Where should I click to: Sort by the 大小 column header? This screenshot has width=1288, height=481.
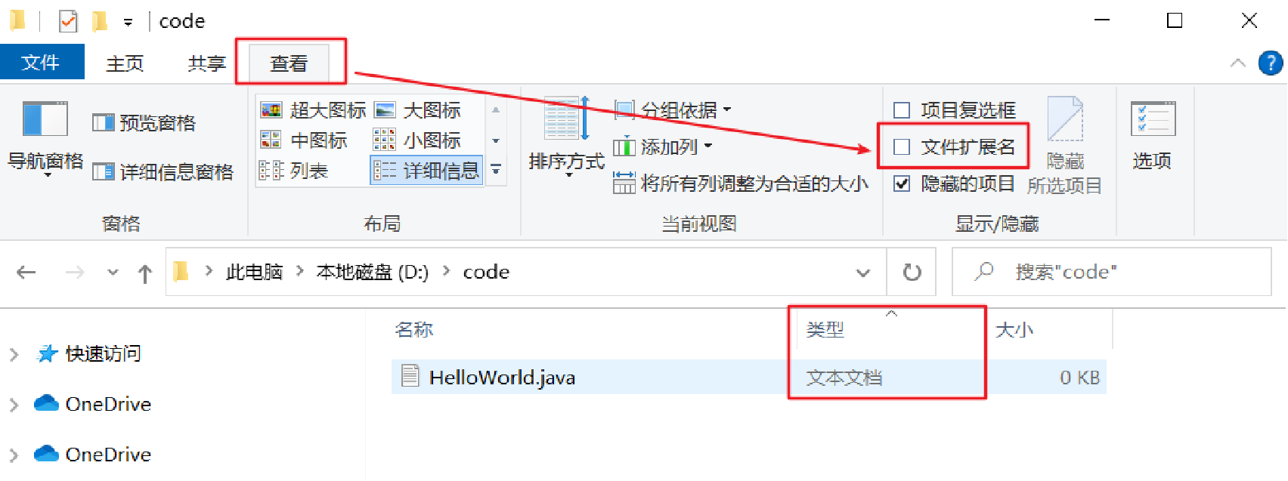(1014, 329)
